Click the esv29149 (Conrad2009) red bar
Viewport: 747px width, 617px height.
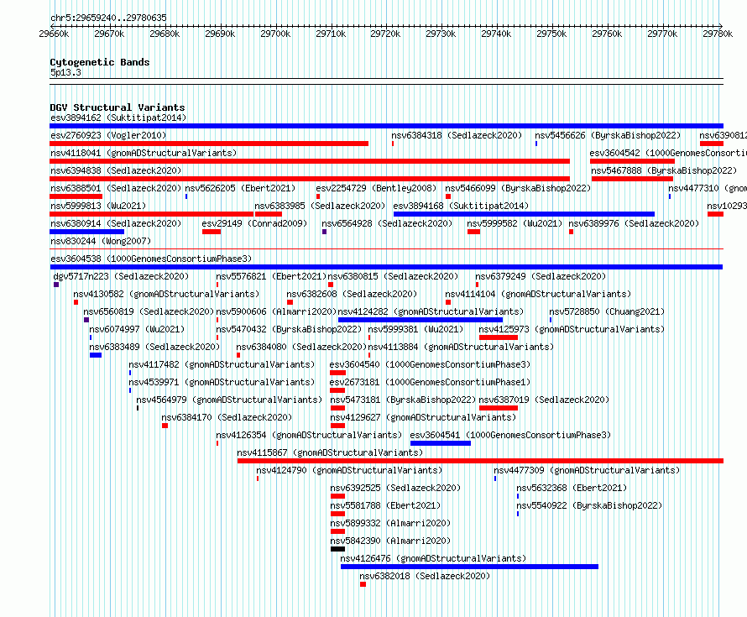[212, 232]
